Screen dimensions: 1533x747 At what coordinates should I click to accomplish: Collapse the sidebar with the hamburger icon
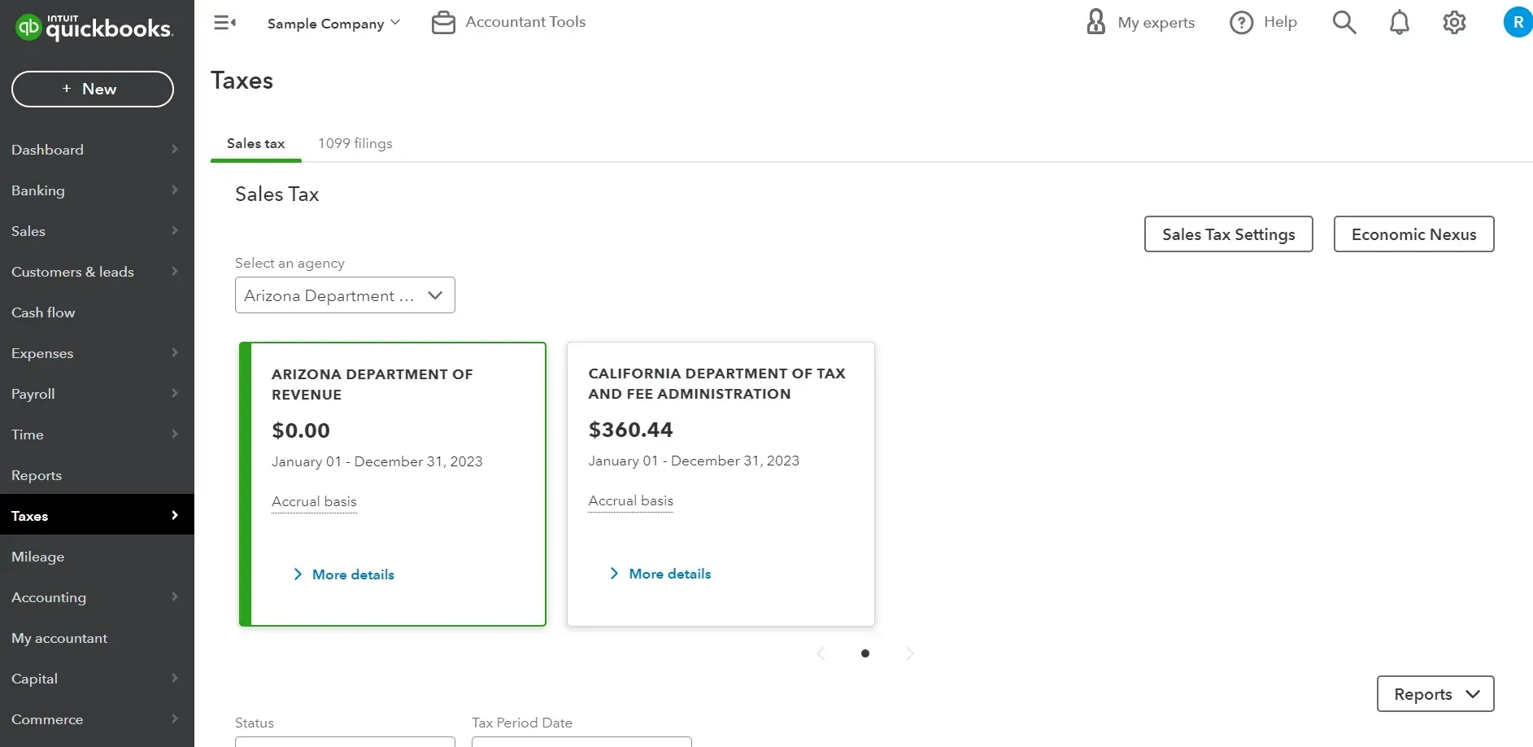(224, 23)
